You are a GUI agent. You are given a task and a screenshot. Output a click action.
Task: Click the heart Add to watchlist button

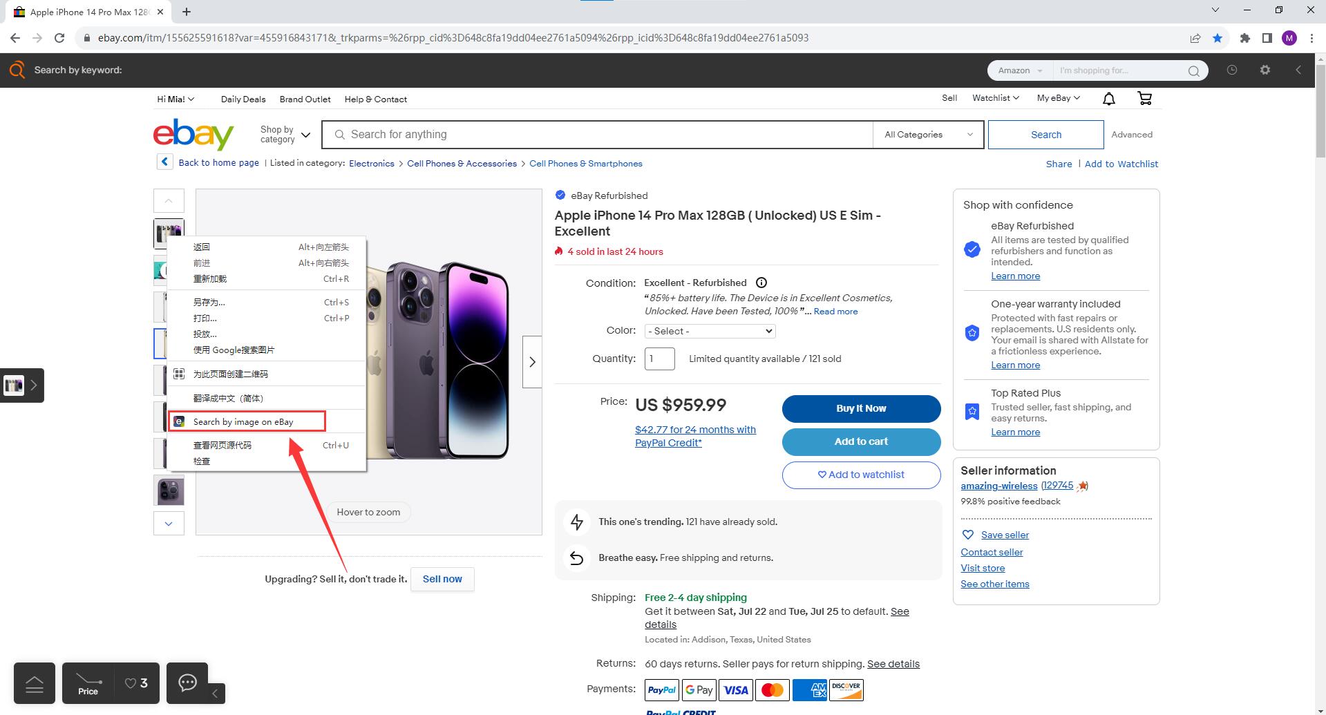pos(861,475)
